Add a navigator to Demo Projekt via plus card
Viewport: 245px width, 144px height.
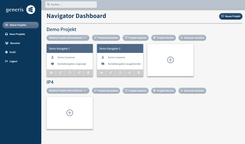tap(170, 60)
